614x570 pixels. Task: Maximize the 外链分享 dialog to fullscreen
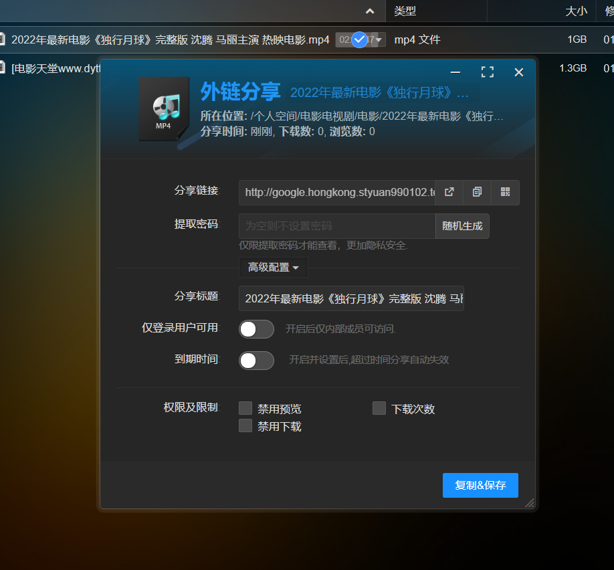point(488,72)
